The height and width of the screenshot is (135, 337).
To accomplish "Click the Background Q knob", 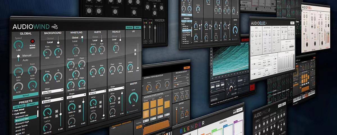I will coord(58,76).
